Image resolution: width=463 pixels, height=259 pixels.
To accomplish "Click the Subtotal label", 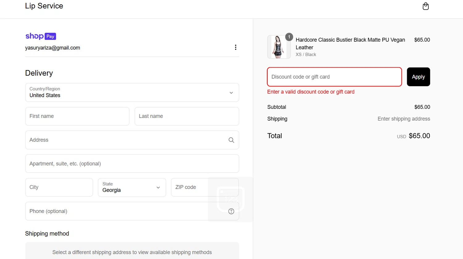I will (x=277, y=107).
